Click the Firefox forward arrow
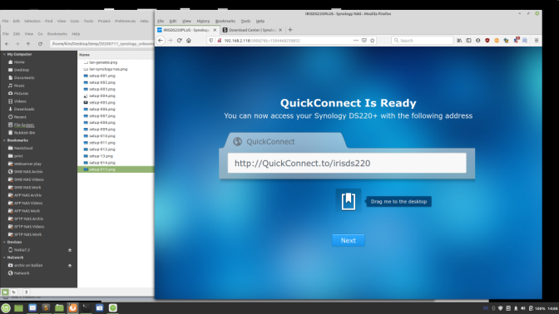Viewport: 559px width, 314px height. pos(170,41)
